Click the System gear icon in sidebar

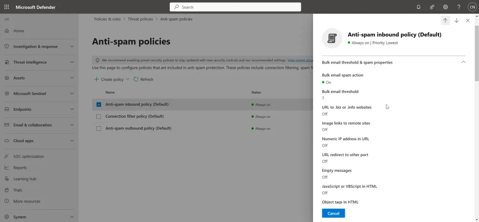[x=7, y=217]
